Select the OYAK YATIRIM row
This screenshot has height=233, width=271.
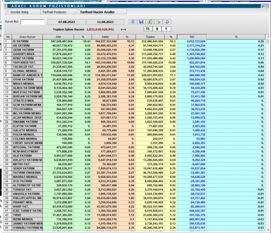point(135,79)
